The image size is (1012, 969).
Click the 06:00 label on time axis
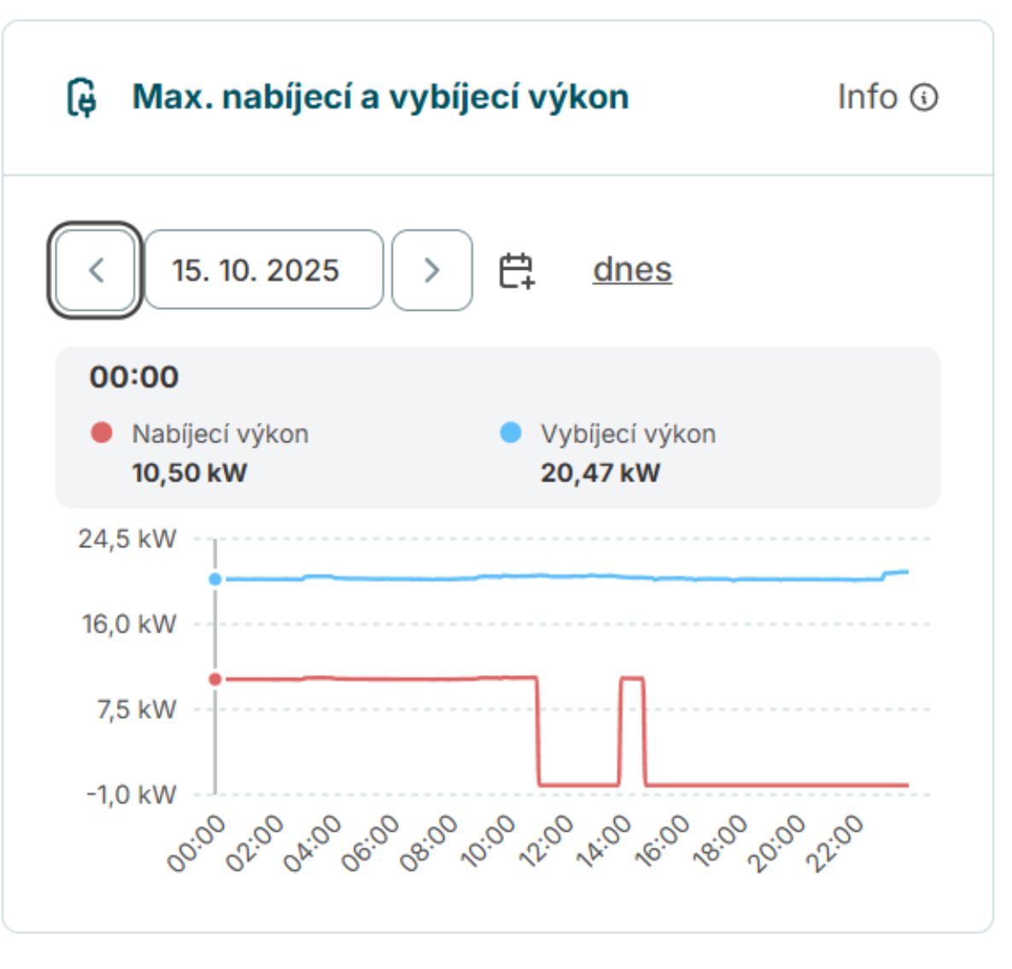click(371, 842)
